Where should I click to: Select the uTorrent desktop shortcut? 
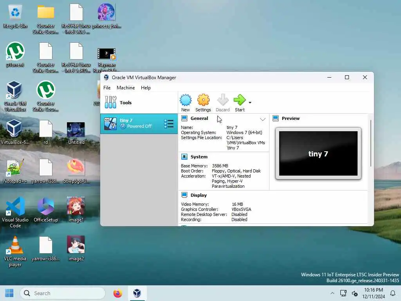tap(15, 55)
